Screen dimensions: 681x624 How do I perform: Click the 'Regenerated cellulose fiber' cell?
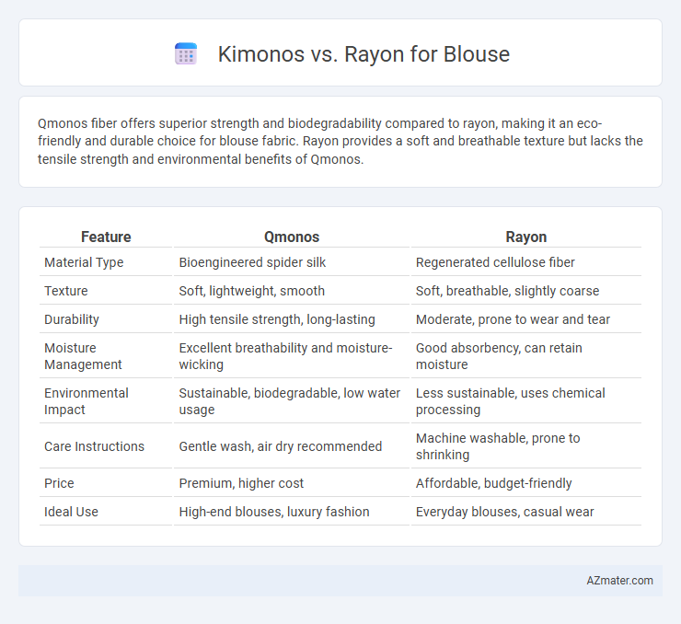click(x=495, y=262)
